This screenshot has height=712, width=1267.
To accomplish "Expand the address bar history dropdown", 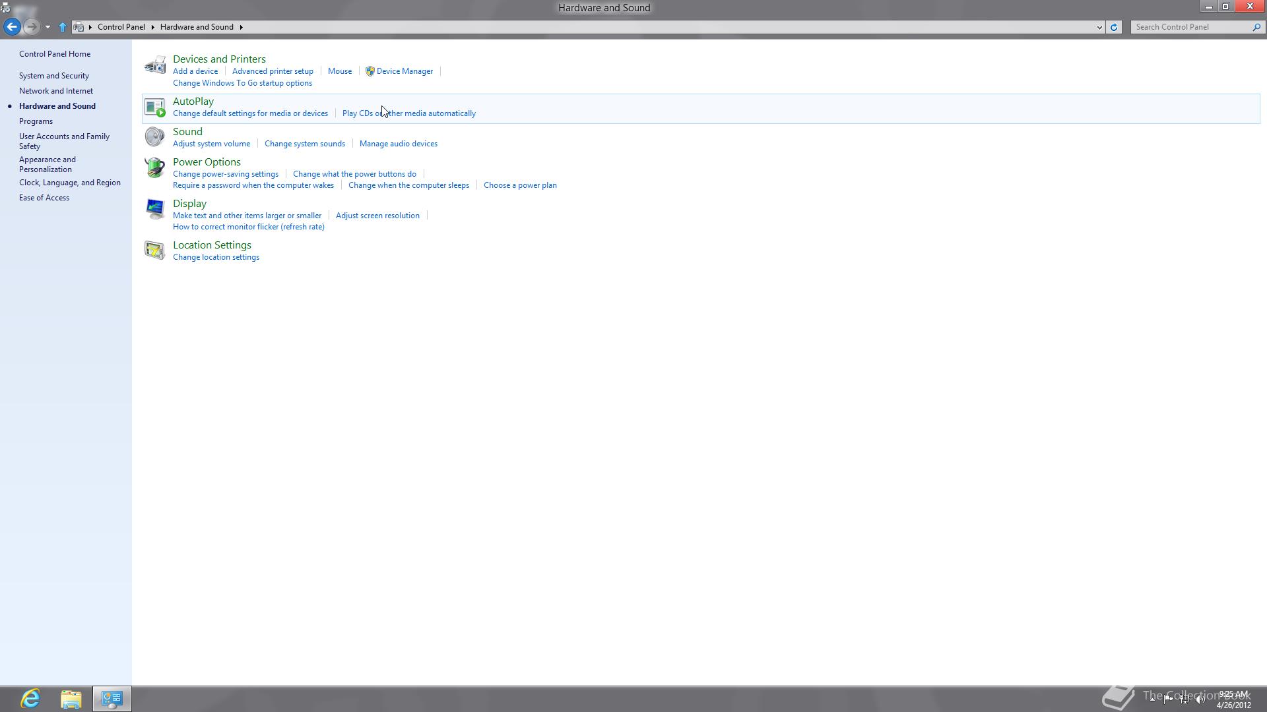I will [1099, 27].
